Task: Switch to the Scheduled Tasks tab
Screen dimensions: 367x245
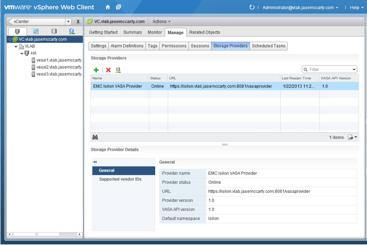Action: 269,46
